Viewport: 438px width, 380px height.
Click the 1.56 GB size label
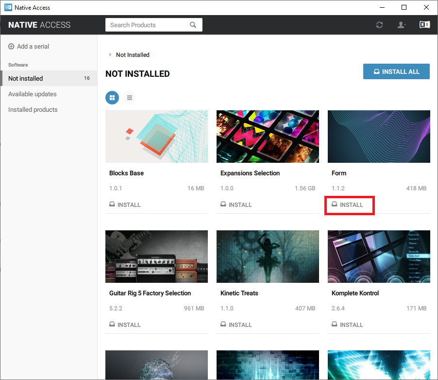(305, 189)
